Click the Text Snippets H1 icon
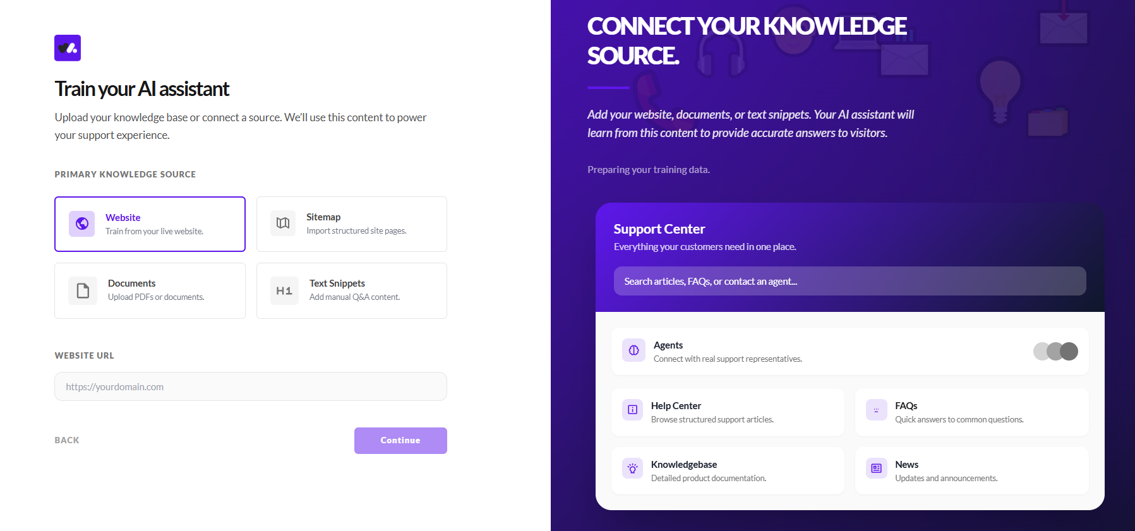This screenshot has height=531, width=1135. (284, 290)
